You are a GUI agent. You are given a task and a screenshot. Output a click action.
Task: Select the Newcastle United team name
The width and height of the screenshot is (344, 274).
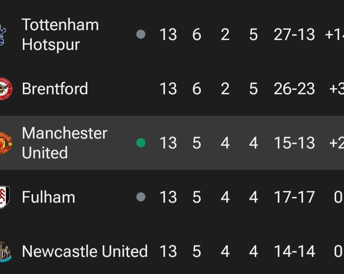(x=85, y=251)
